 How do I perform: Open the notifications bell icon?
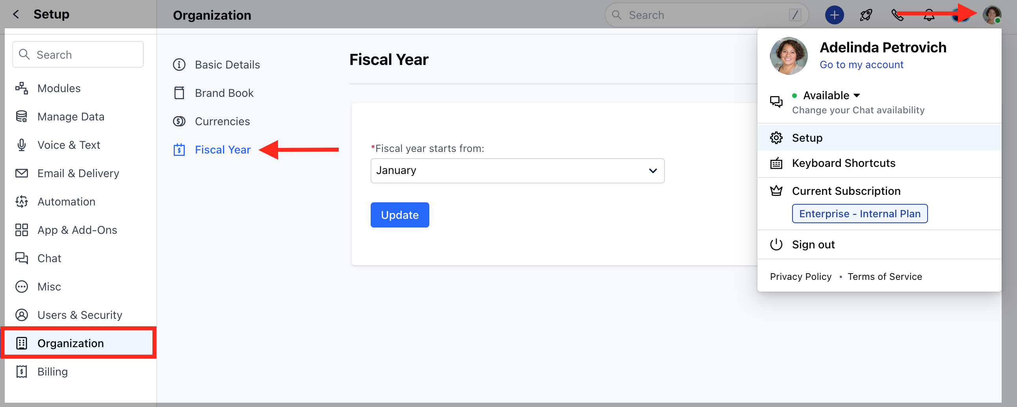click(929, 15)
